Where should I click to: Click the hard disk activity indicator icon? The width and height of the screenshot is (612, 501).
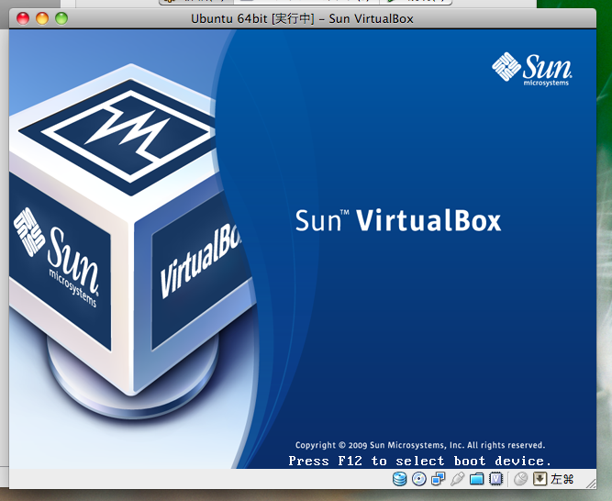pos(399,479)
